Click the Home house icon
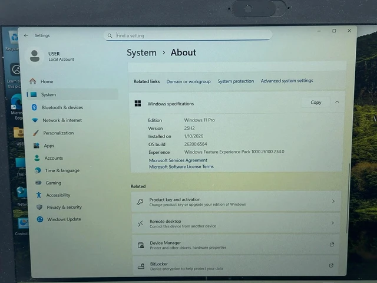377x283 pixels. tap(33, 81)
